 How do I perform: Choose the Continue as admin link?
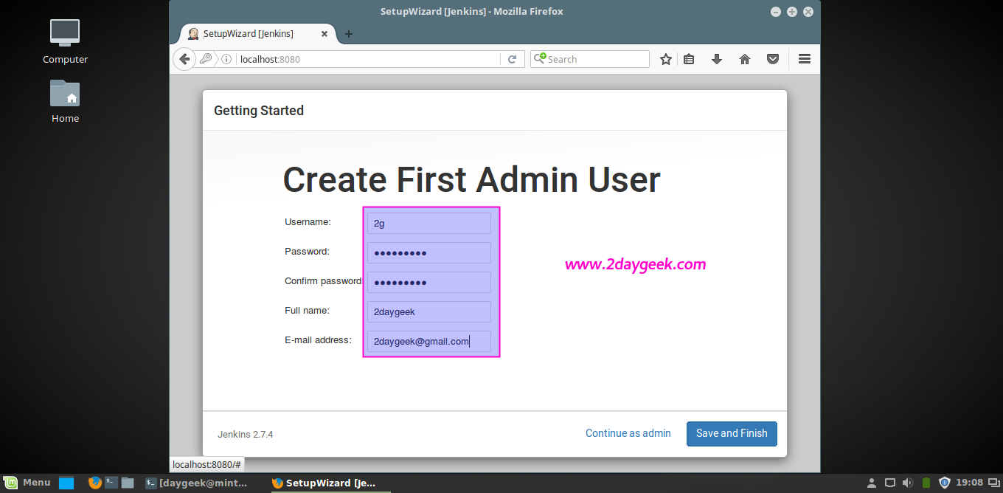pos(628,433)
